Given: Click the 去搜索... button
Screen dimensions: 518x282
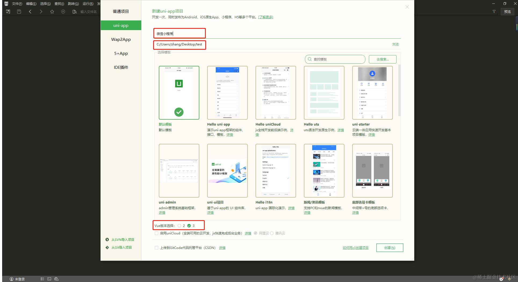Looking at the screenshot, I should click(x=383, y=59).
